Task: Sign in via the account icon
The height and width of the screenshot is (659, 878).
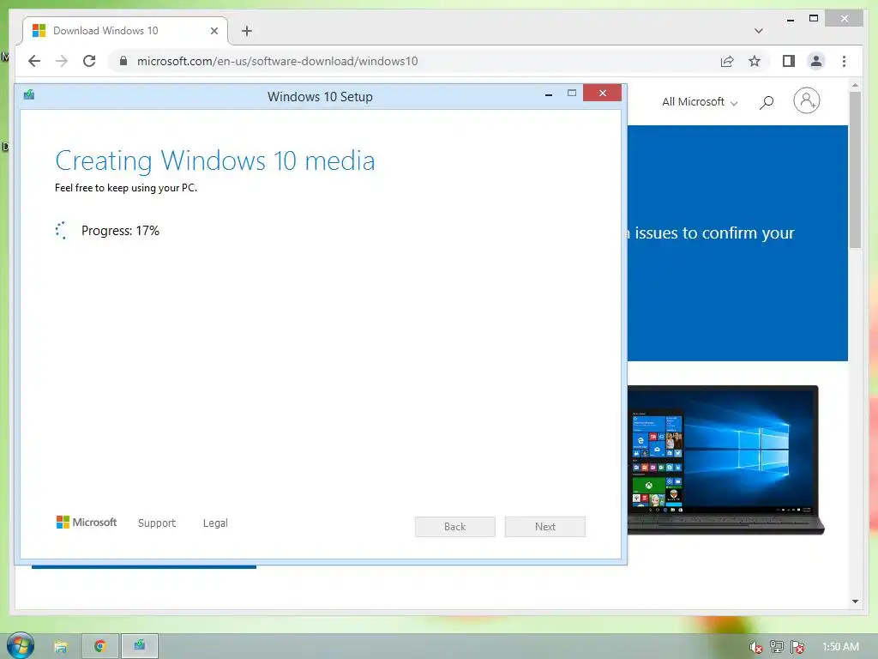Action: click(806, 101)
